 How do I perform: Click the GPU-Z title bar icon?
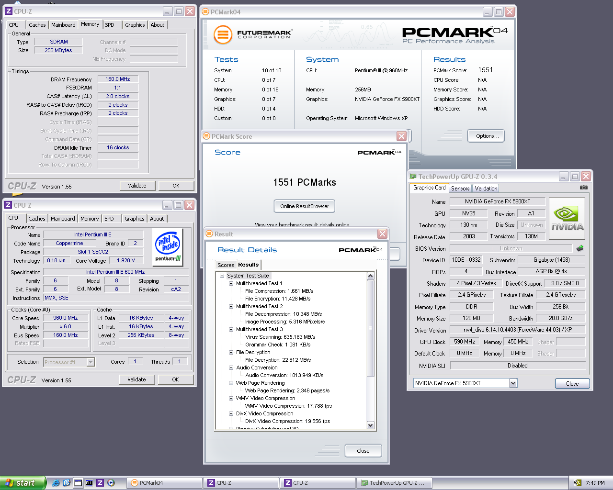click(x=413, y=177)
